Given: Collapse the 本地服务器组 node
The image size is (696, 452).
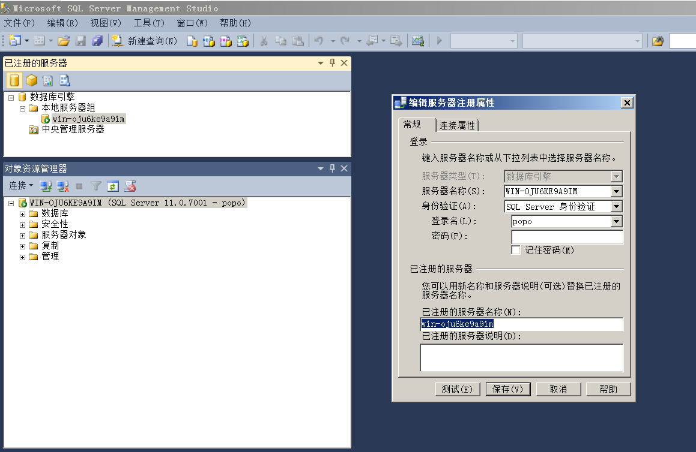Looking at the screenshot, I should click(x=22, y=108).
